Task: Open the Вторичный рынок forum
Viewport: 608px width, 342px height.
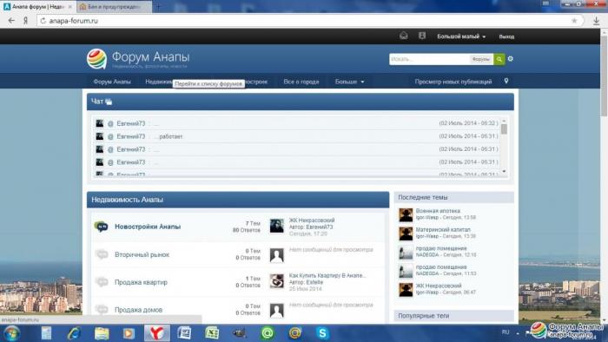Action: tap(142, 254)
